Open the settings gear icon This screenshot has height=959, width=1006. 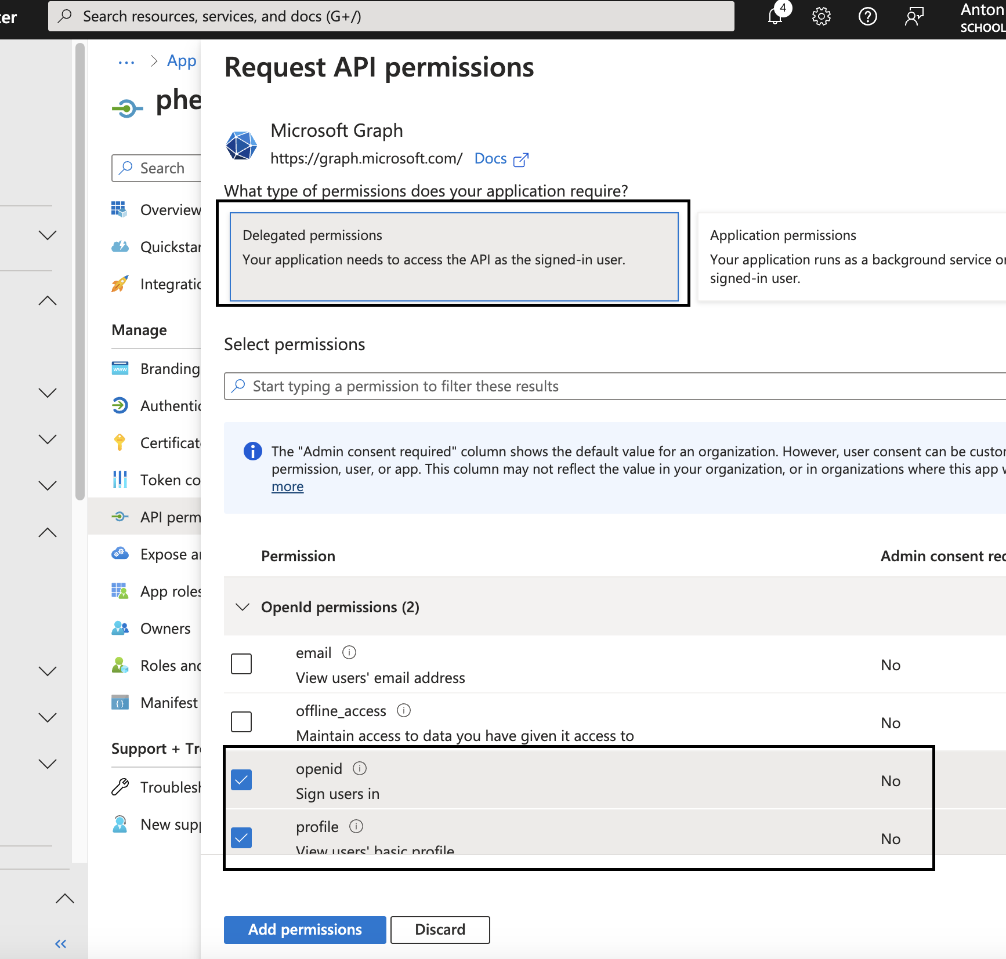822,16
